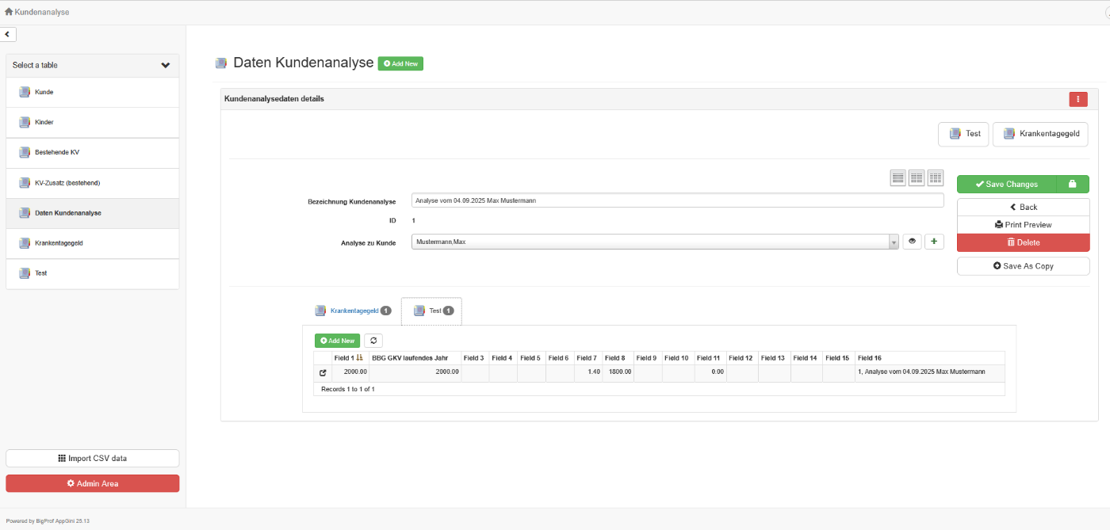Click the Field 11 column header
Image resolution: width=1110 pixels, height=530 pixels.
[710, 358]
